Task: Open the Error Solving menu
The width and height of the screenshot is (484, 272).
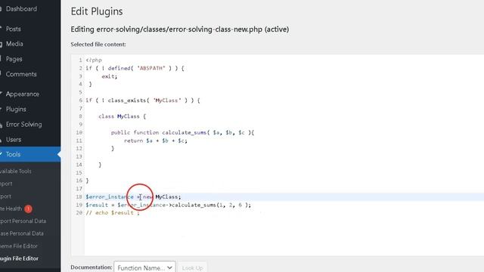Action: [23, 124]
